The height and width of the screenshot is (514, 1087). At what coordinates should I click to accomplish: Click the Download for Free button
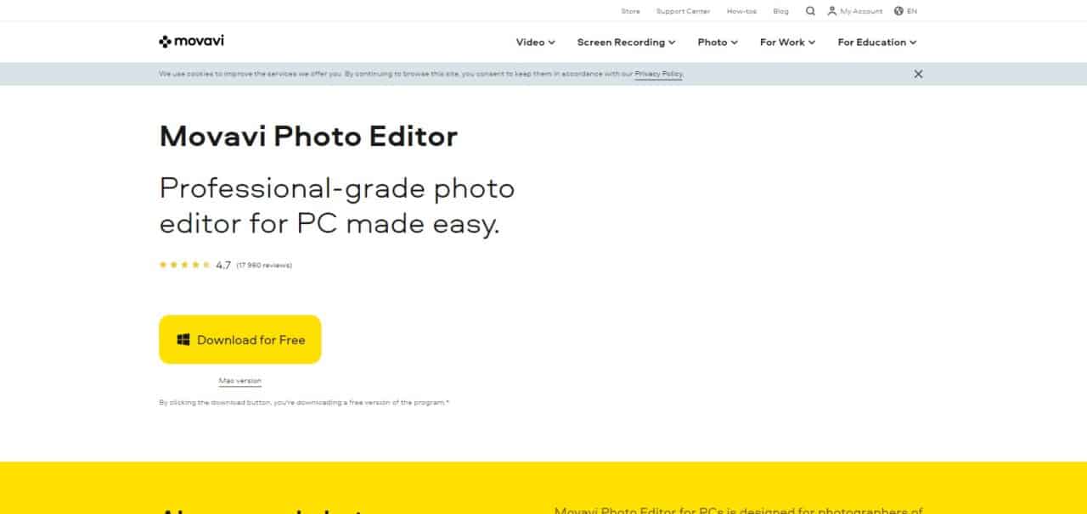tap(240, 339)
